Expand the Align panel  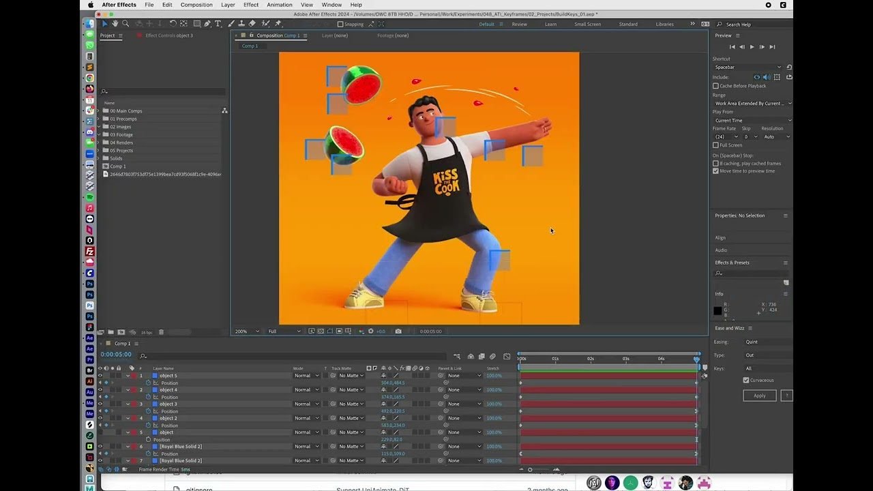point(720,237)
